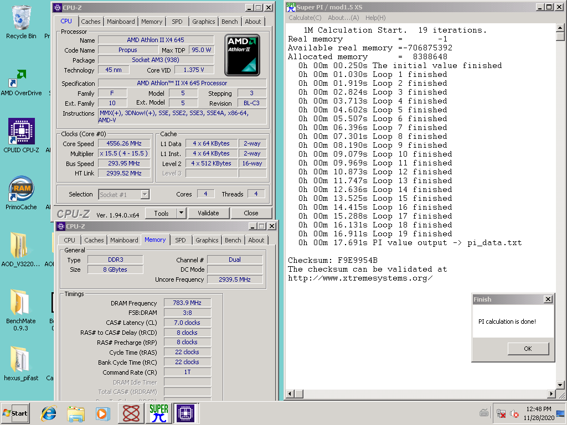The width and height of the screenshot is (567, 425).
Task: Click the Super PI window title icon
Action: click(291, 7)
